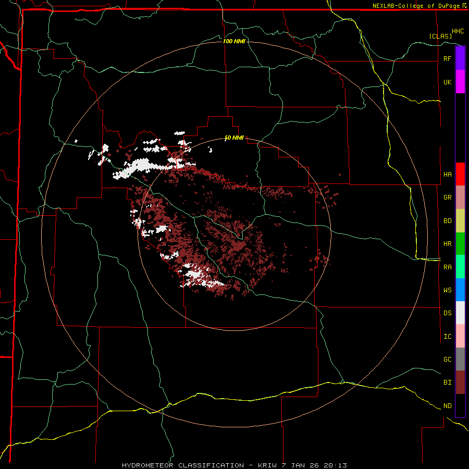This screenshot has height=469, width=469.
Task: Click the ND black legend swatch
Action: pos(460,405)
